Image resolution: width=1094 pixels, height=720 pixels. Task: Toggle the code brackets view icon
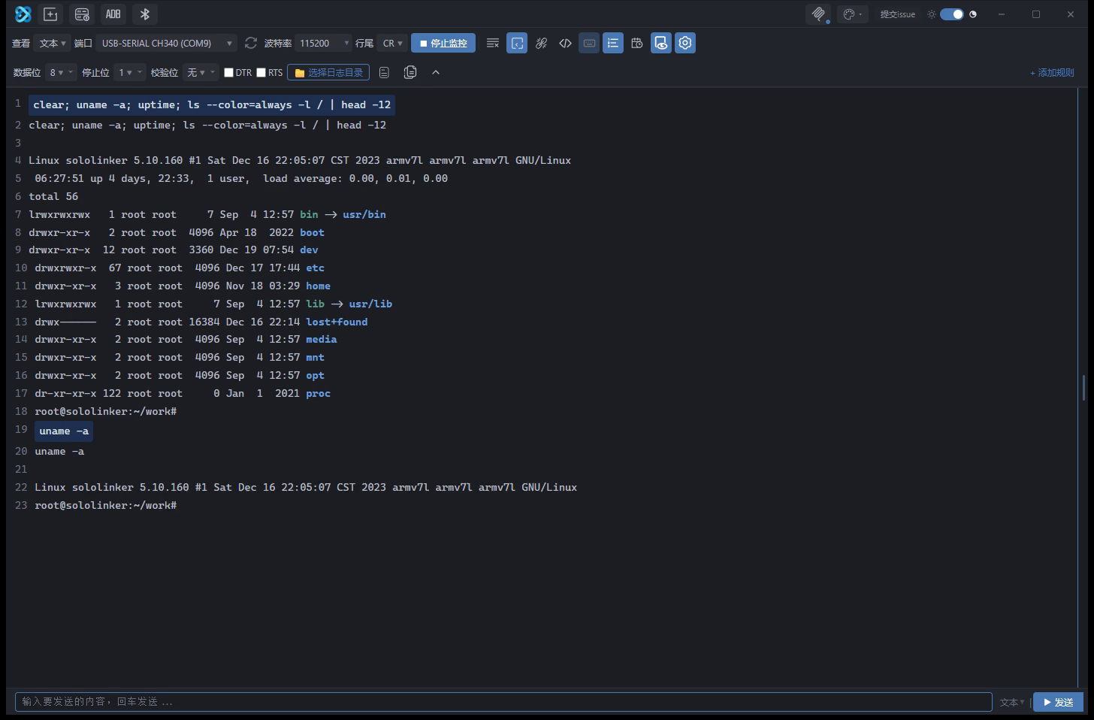coord(565,43)
